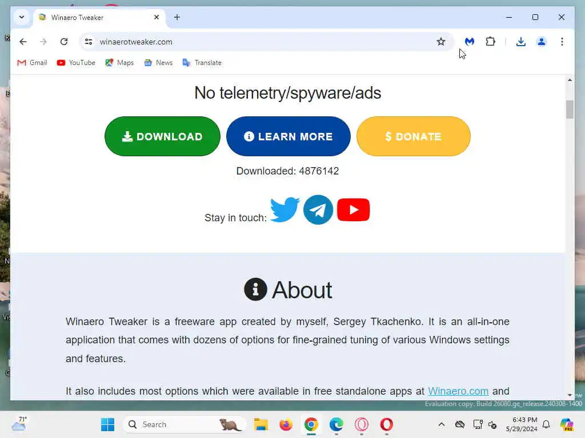Select the Winaero Tweaker tab

(99, 18)
